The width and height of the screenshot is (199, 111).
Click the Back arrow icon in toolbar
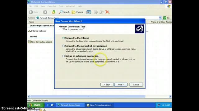pyautogui.click(x=31, y=12)
